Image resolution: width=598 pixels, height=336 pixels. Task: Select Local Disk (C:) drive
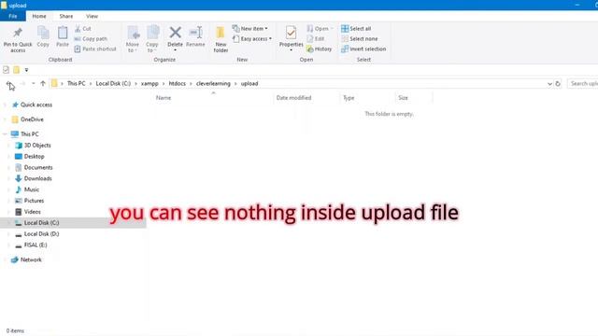pos(41,223)
